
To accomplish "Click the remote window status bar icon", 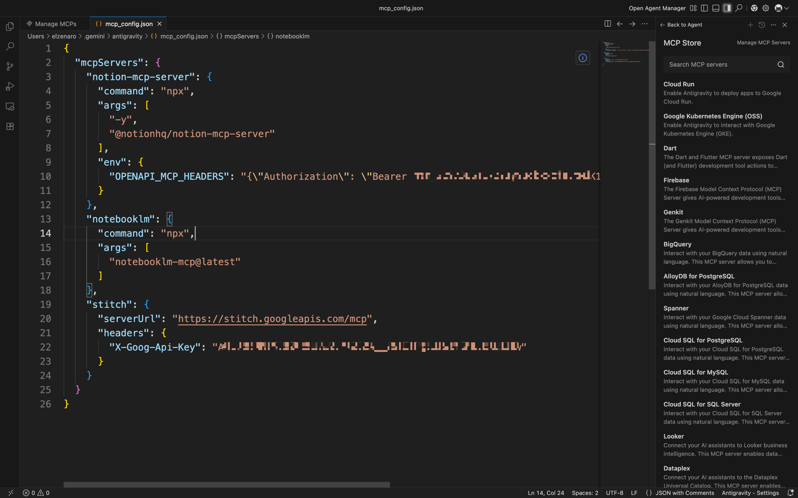I will pyautogui.click(x=11, y=493).
